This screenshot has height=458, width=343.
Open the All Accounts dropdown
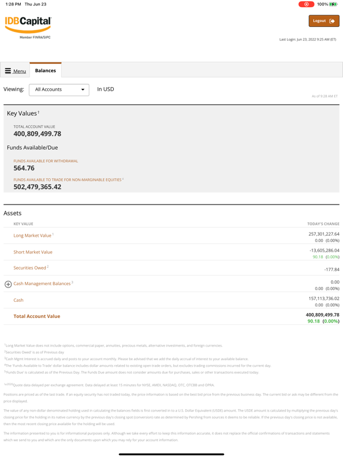point(59,89)
